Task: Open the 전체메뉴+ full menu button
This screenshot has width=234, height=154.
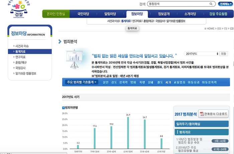Action: [x=225, y=4]
